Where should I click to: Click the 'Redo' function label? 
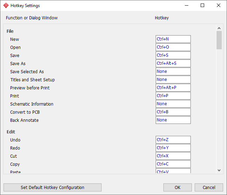click(x=15, y=148)
